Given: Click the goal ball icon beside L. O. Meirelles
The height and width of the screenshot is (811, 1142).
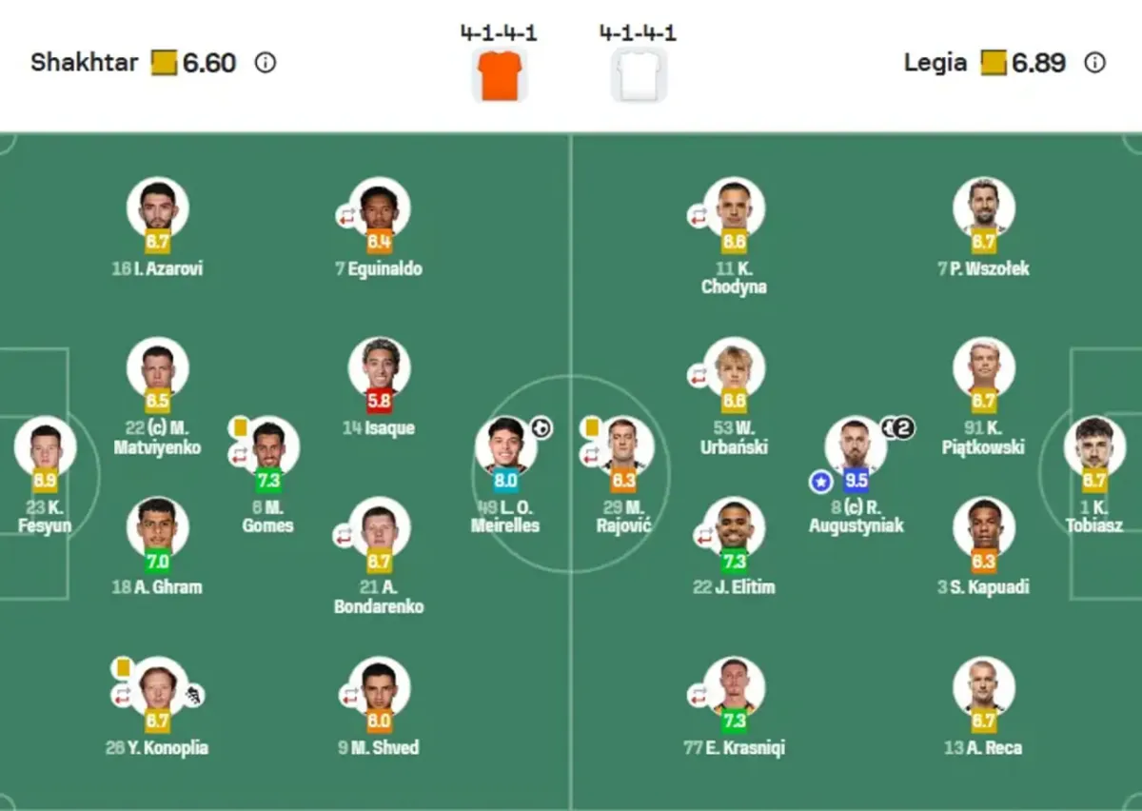Looking at the screenshot, I should tap(541, 428).
